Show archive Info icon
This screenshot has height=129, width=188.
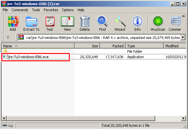click(x=137, y=23)
